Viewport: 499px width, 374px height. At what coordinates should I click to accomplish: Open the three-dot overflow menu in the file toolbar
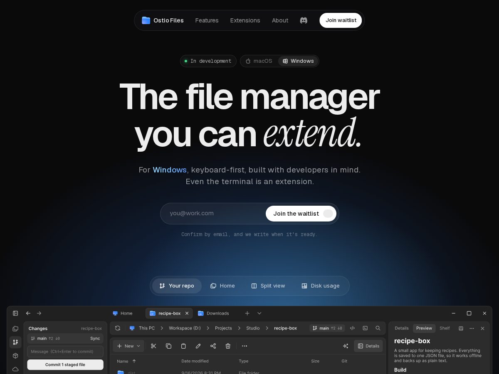[x=245, y=346]
